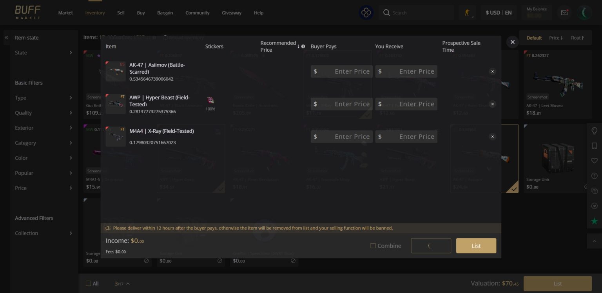
Task: Click Buyer Pays price field for AWP Hyper Beast
Action: point(341,104)
